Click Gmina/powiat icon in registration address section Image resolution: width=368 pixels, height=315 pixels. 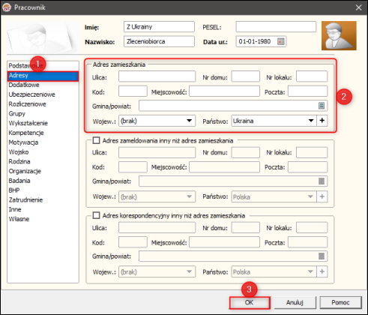coord(322,181)
